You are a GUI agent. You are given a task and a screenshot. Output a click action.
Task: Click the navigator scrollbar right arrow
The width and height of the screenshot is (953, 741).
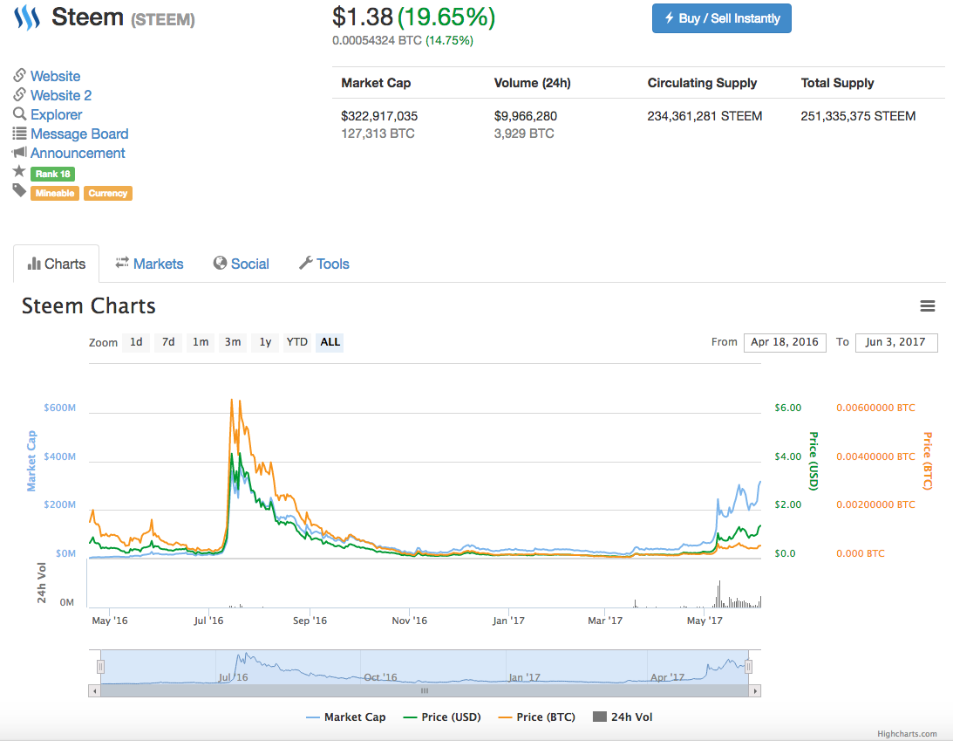755,691
